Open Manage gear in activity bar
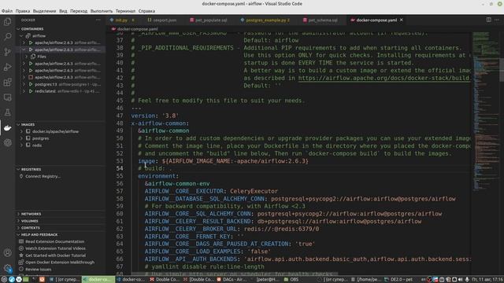 pos(7,268)
